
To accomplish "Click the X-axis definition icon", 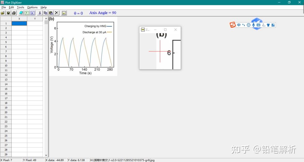I will 27,13.
